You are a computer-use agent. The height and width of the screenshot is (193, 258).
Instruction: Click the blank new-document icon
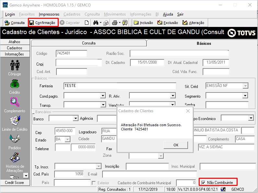click(x=87, y=23)
